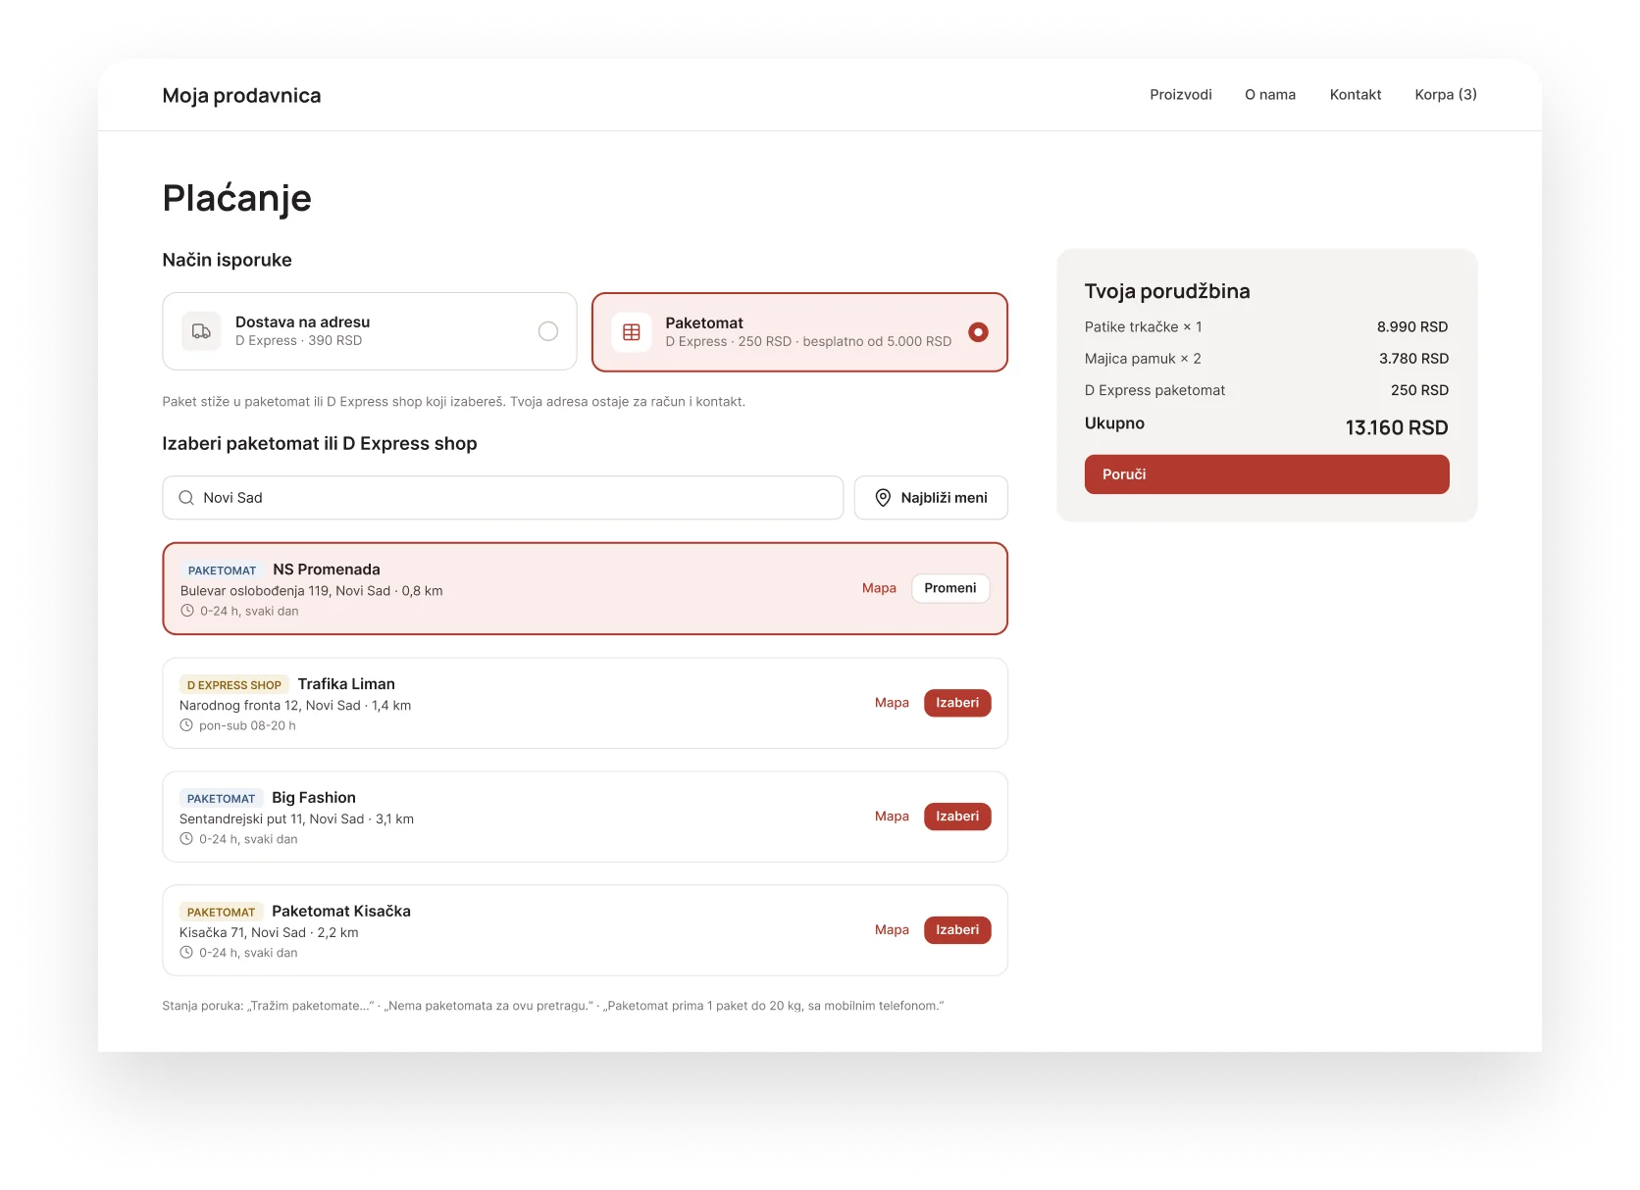Viewport: 1640px width, 1190px height.
Task: Open Mapa link for Trafika Liman
Action: [x=892, y=703]
